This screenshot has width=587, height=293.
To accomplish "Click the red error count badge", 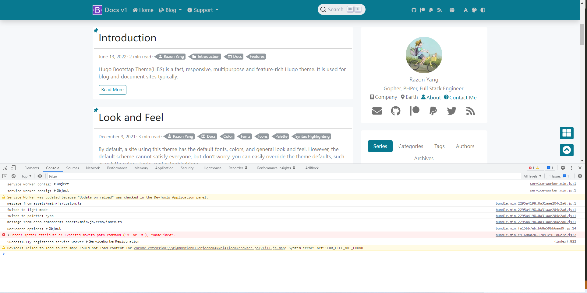I will point(532,168).
